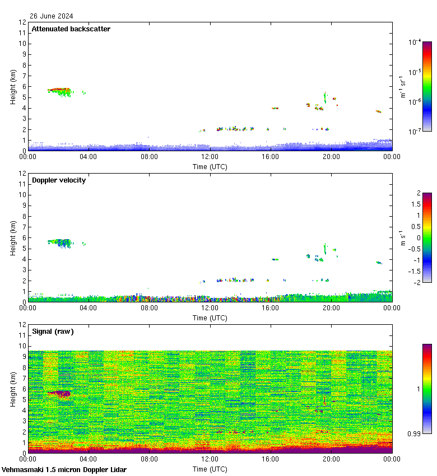The image size is (437, 476).
Task: Select 12:00 tick on backscatter time axis
Action: tap(210, 157)
